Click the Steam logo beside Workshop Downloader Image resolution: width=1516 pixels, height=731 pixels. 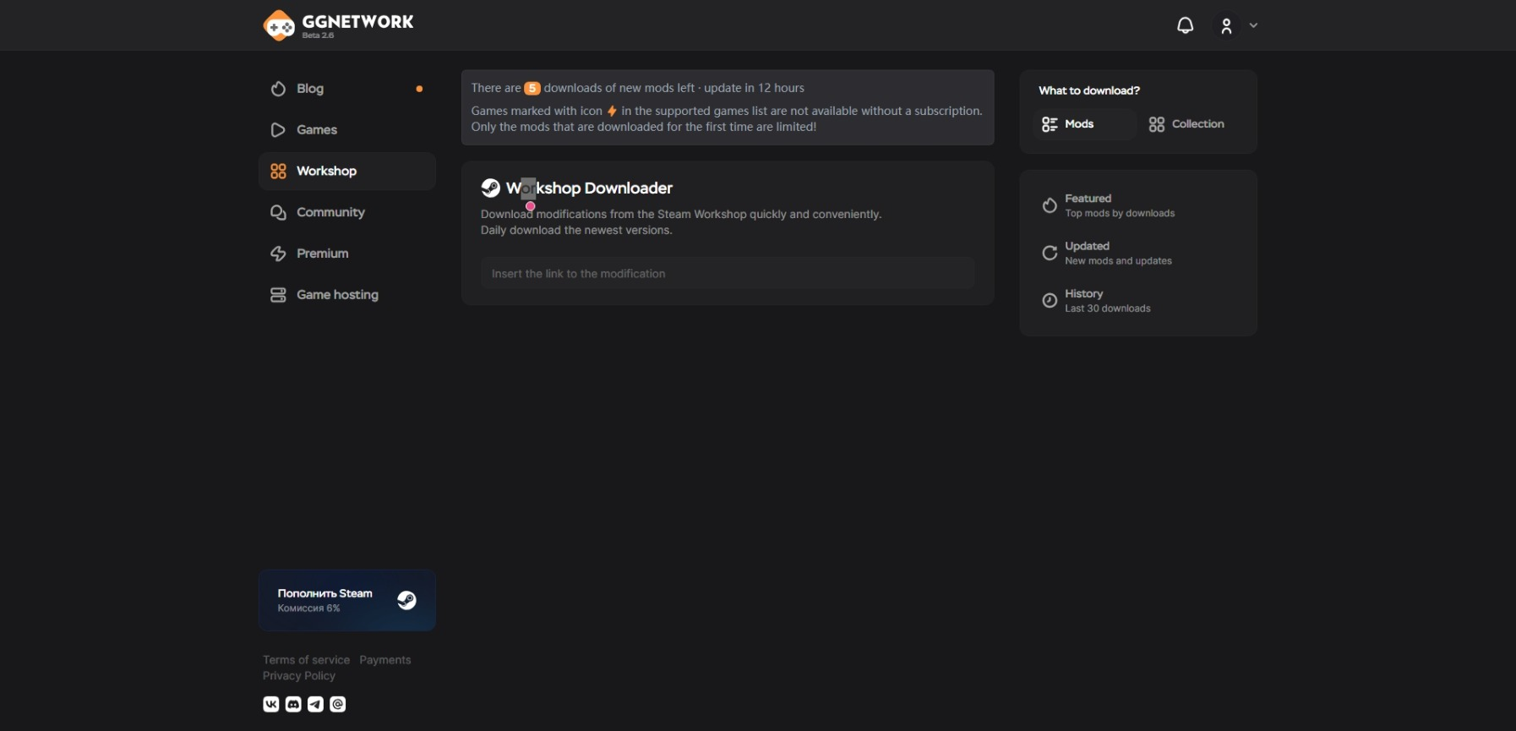point(490,188)
